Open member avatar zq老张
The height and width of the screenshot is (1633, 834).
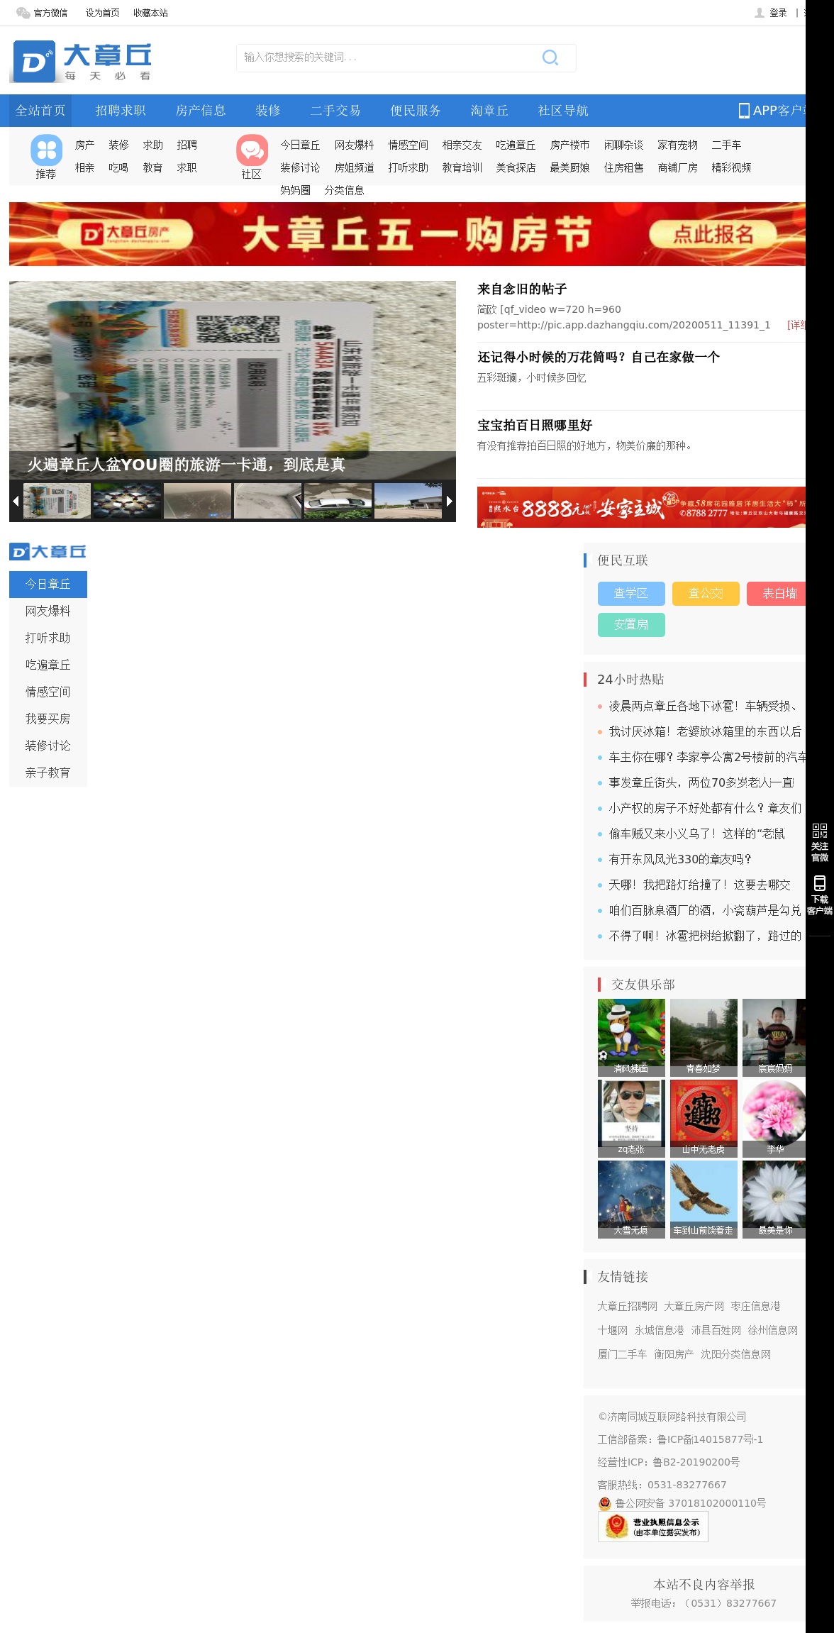[631, 1119]
